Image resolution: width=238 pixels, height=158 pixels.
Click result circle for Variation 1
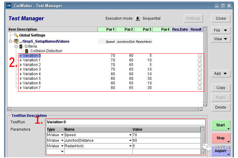coord(200,60)
